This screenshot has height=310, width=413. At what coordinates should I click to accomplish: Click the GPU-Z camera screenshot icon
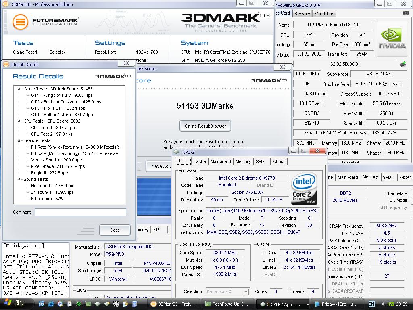406,13
